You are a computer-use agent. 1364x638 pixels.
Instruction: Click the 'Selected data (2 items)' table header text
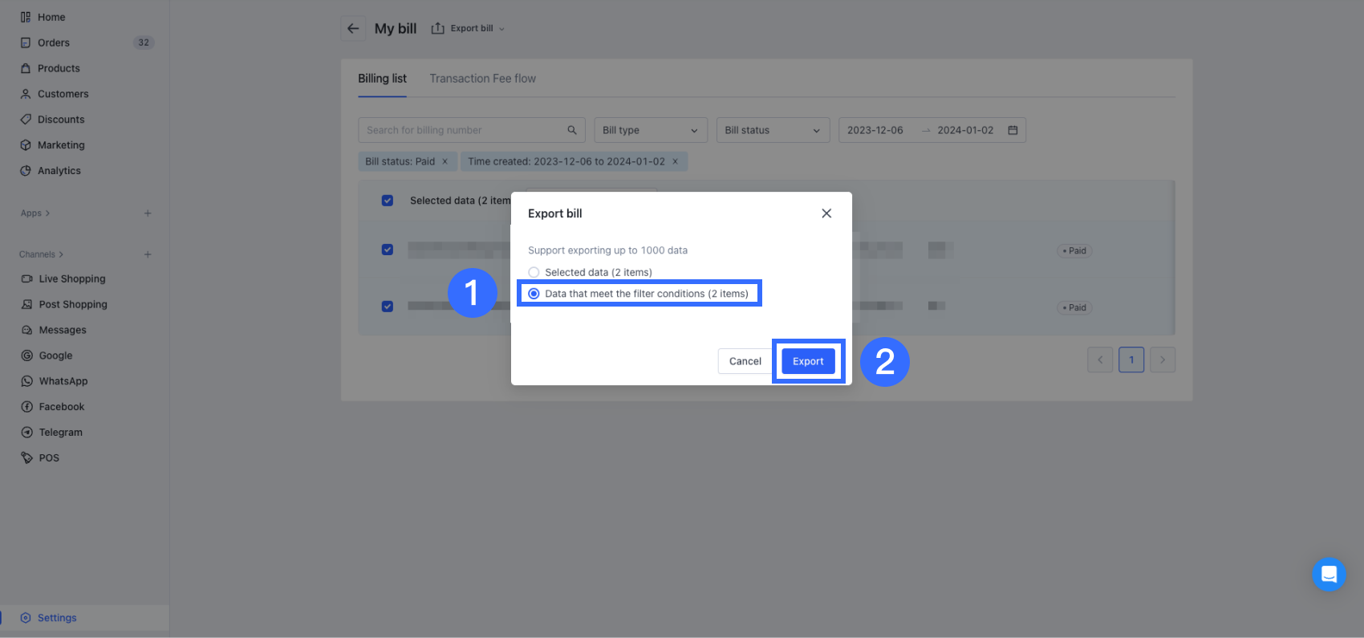click(x=461, y=201)
